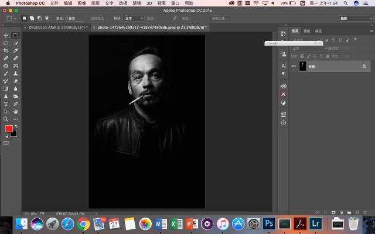Switch to the 通道 channels tab
The height and width of the screenshot is (234, 375).
pos(307,30)
